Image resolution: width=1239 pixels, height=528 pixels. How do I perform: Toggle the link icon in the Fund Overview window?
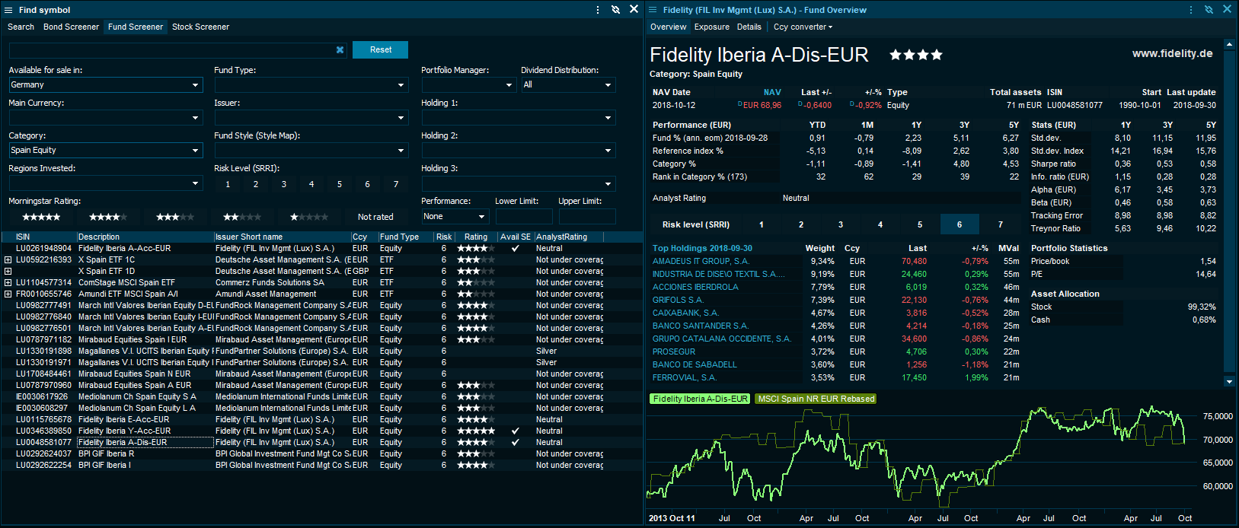click(1209, 10)
